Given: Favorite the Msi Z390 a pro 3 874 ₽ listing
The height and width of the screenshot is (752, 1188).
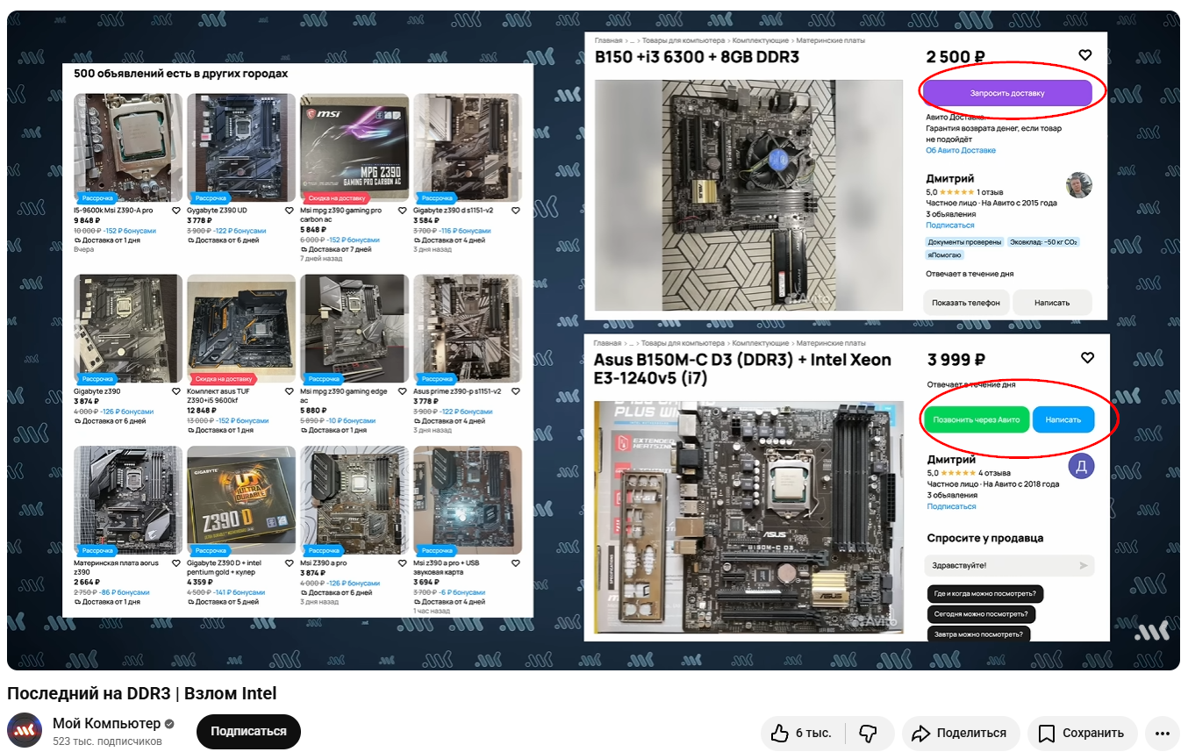Looking at the screenshot, I should coord(403,563).
